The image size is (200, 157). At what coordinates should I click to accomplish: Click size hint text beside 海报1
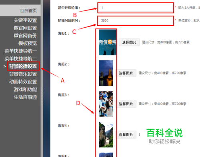tap(166, 42)
